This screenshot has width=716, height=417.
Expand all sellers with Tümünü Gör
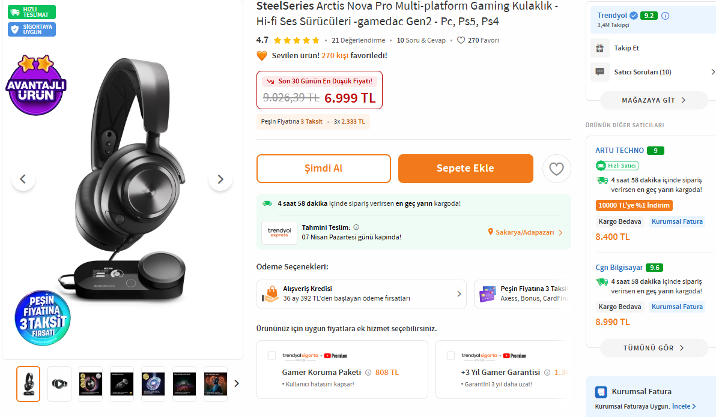pyautogui.click(x=654, y=348)
